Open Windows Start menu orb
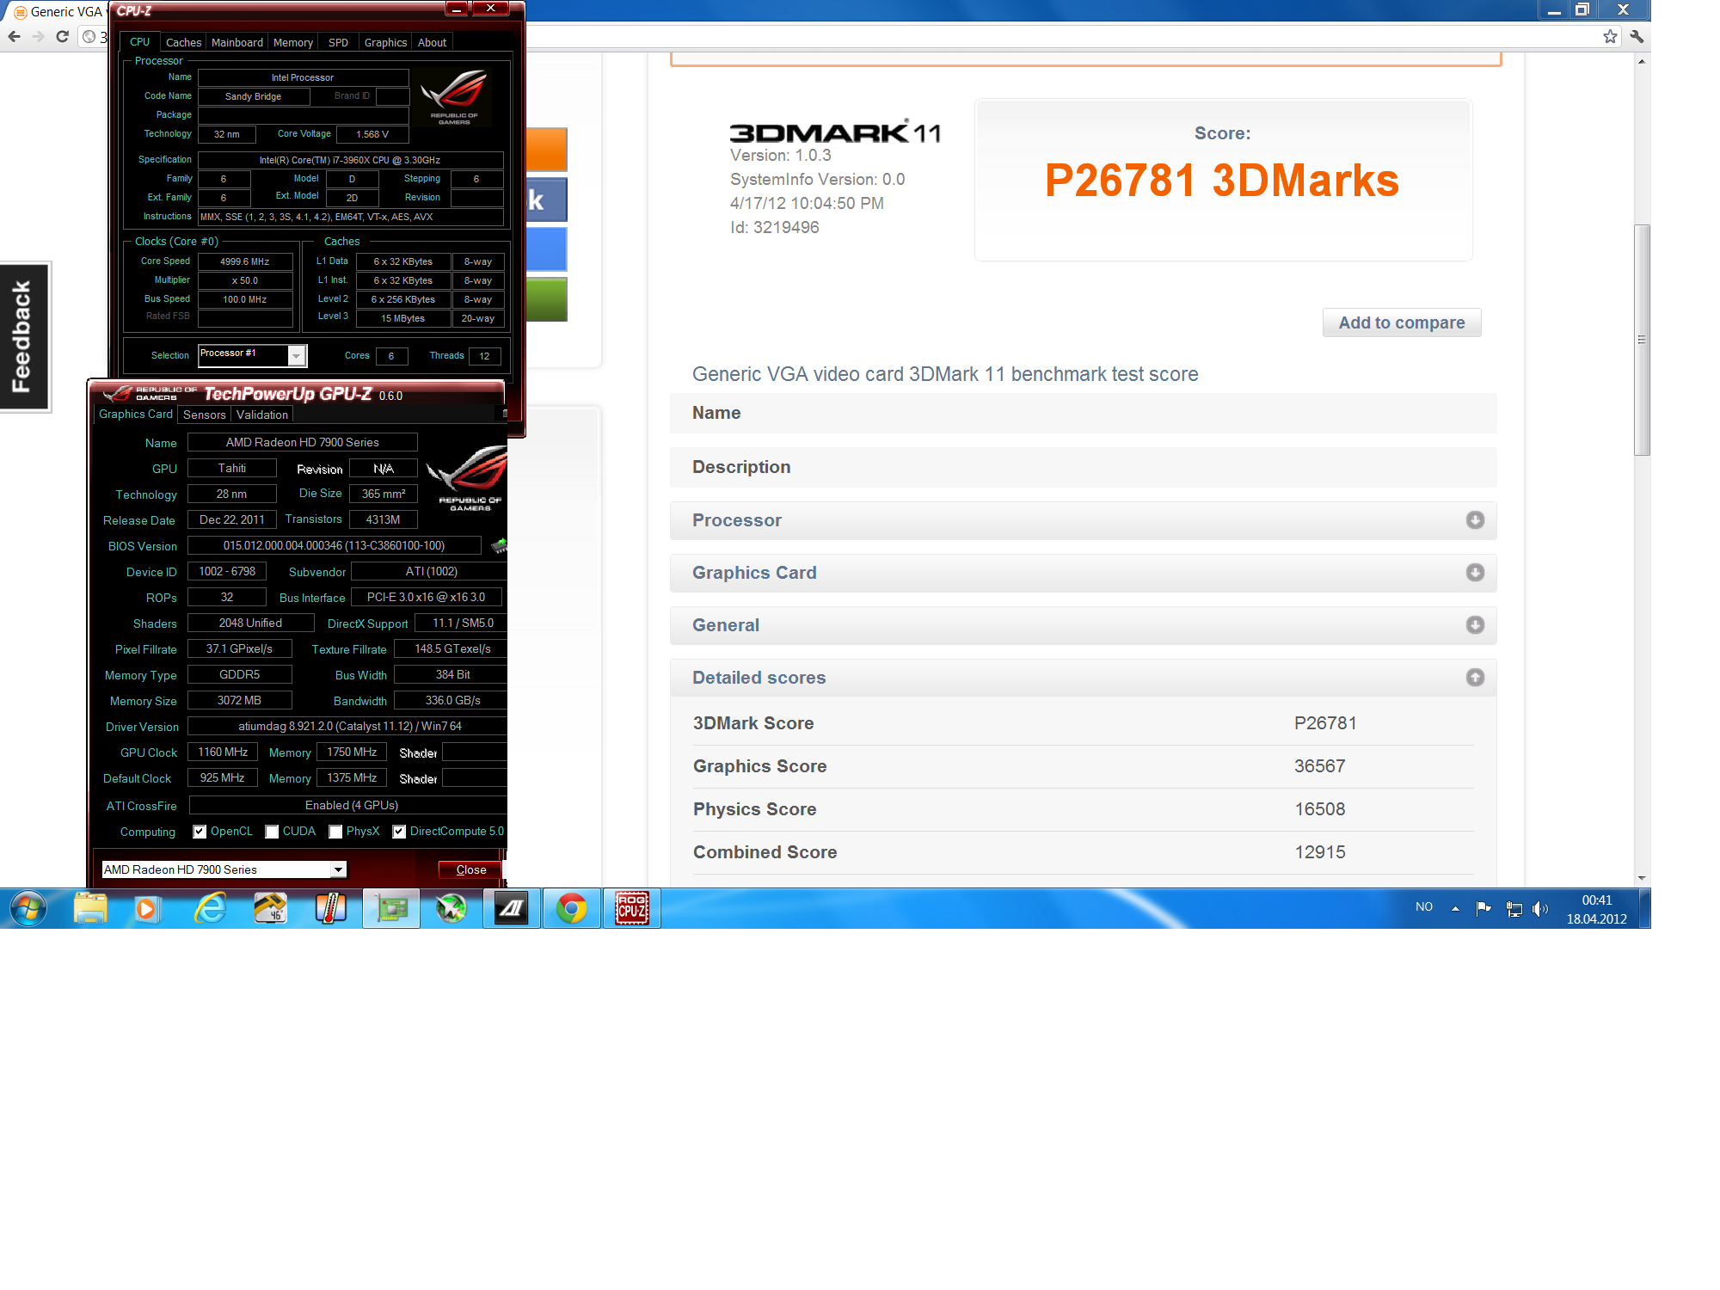 28,908
